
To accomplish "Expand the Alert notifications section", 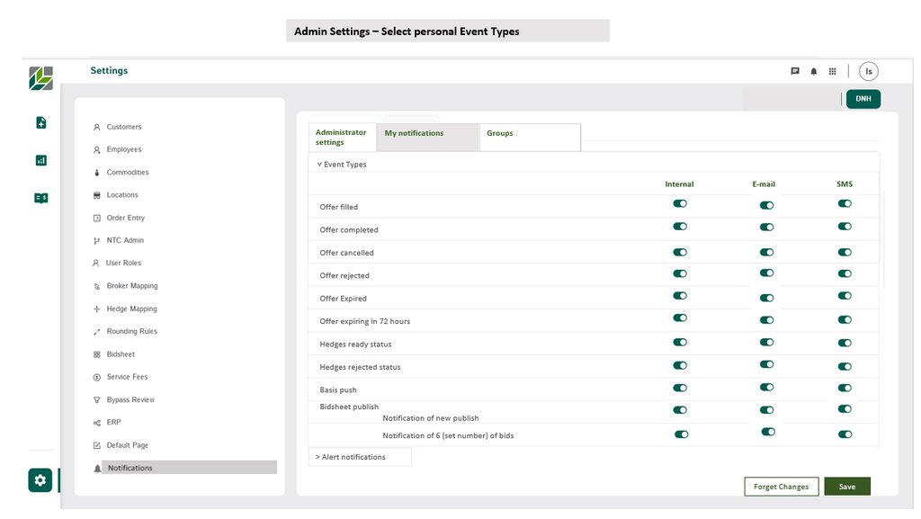I will [x=351, y=457].
